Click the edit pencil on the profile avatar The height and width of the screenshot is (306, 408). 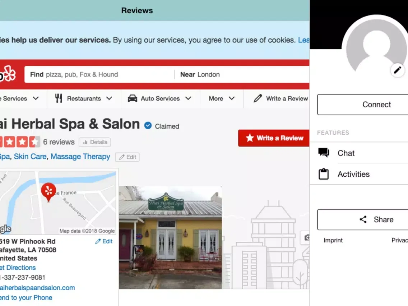click(x=397, y=70)
